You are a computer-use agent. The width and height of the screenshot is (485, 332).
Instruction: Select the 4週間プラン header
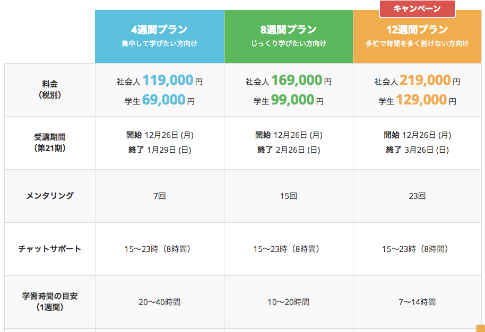159,37
